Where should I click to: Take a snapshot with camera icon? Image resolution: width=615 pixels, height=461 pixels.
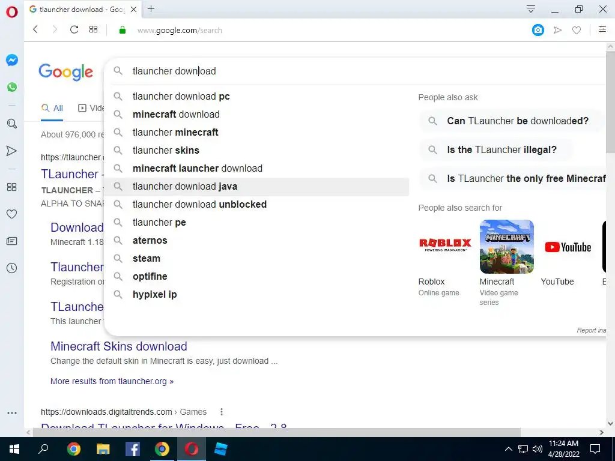[538, 30]
